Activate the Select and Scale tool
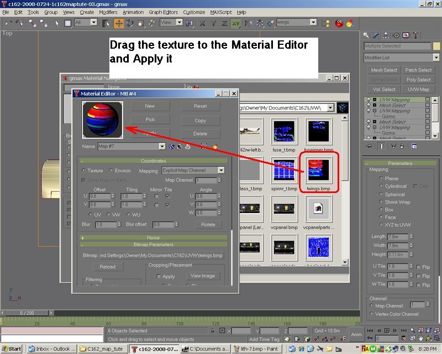 [x=141, y=23]
